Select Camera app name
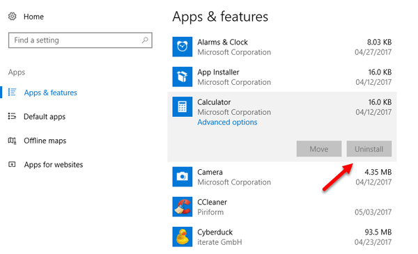 [x=210, y=173]
